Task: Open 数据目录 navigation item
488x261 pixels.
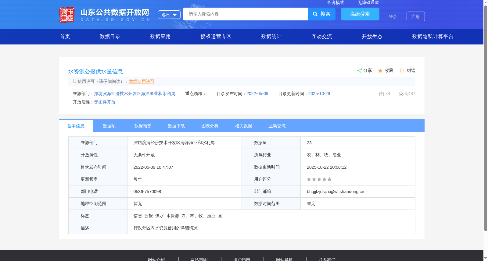Action: [x=110, y=37]
